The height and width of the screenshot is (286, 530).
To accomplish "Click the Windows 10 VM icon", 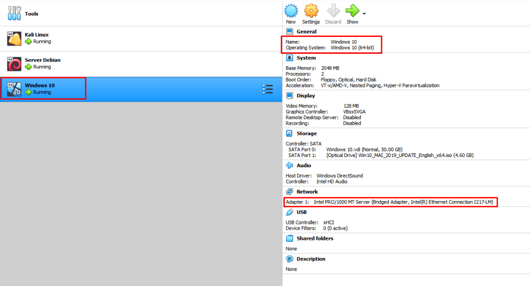I will 14,89.
